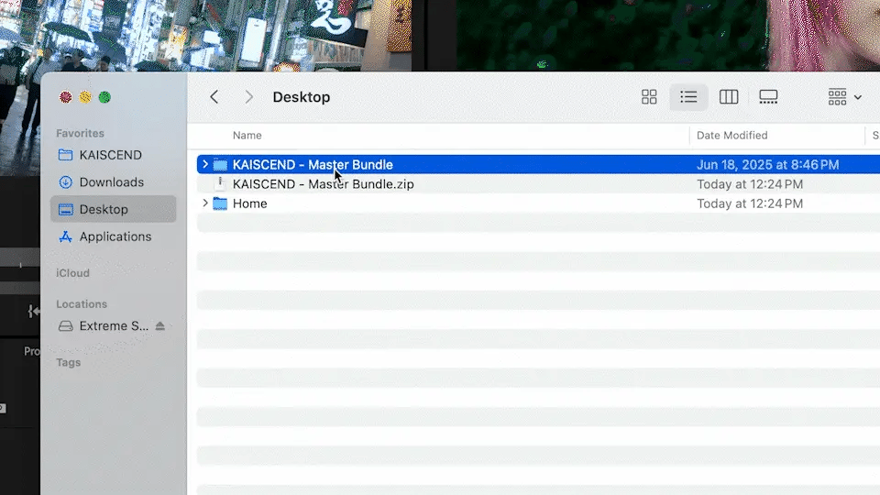880x495 pixels.
Task: Select the Home folder row
Action: click(x=250, y=203)
